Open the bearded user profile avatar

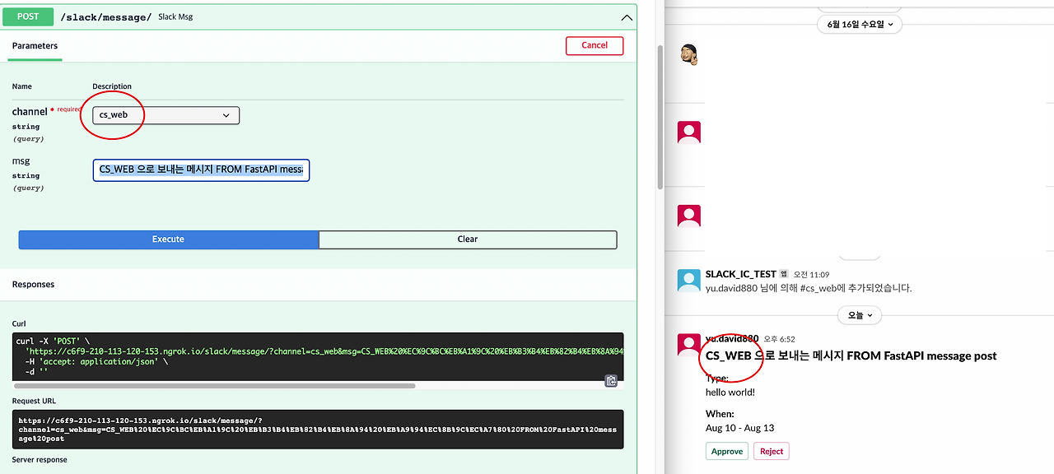pyautogui.click(x=689, y=54)
